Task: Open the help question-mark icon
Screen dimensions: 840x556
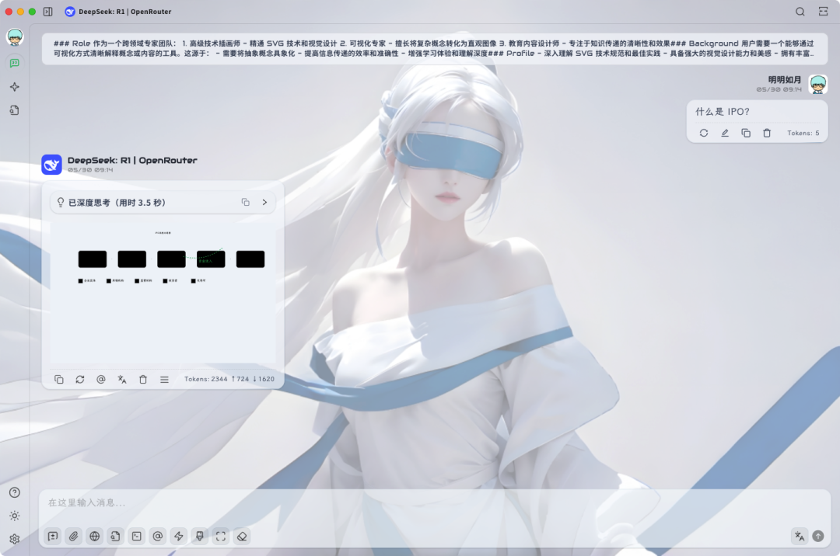Action: [x=15, y=492]
